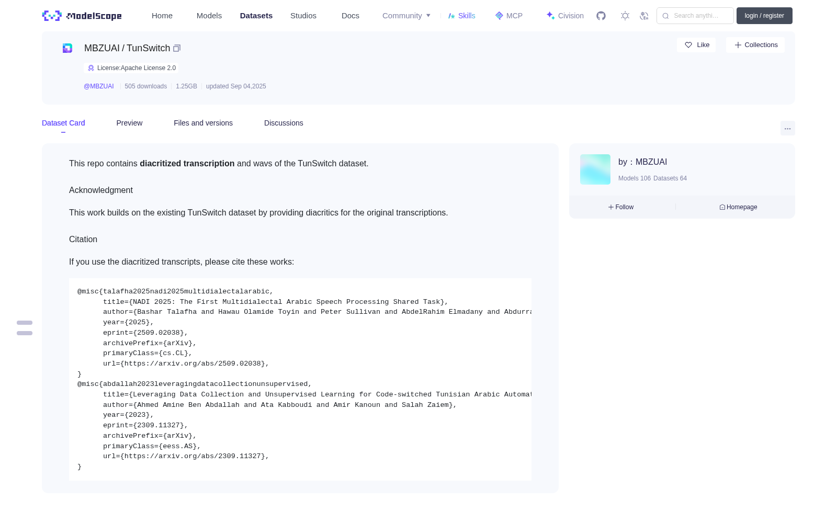Click the MBZUAI organization avatar thumbnail
The width and height of the screenshot is (837, 523).
pyautogui.click(x=595, y=169)
